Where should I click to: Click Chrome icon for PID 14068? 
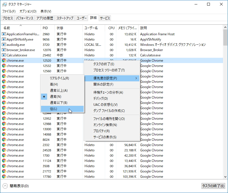pyautogui.click(x=4, y=134)
